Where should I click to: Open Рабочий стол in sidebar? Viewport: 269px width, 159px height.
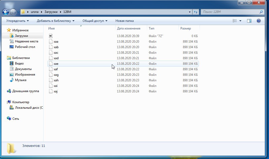pyautogui.click(x=25, y=47)
